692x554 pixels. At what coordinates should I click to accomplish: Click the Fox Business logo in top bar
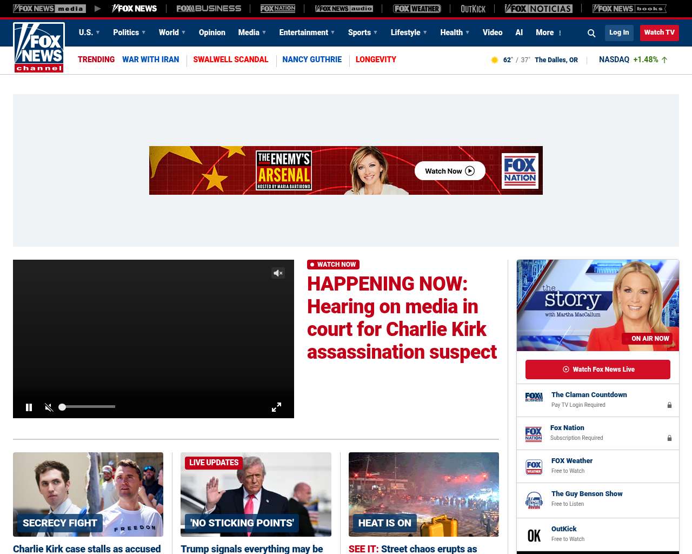click(x=209, y=9)
